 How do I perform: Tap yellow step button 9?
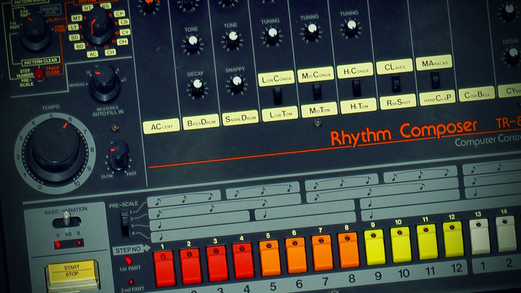click(375, 247)
